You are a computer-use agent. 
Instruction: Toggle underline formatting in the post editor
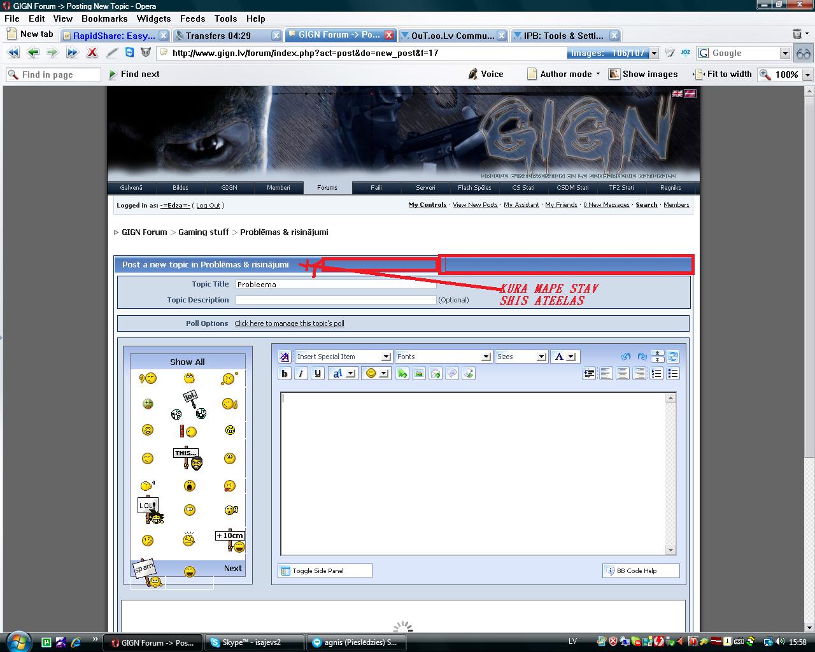(x=318, y=374)
